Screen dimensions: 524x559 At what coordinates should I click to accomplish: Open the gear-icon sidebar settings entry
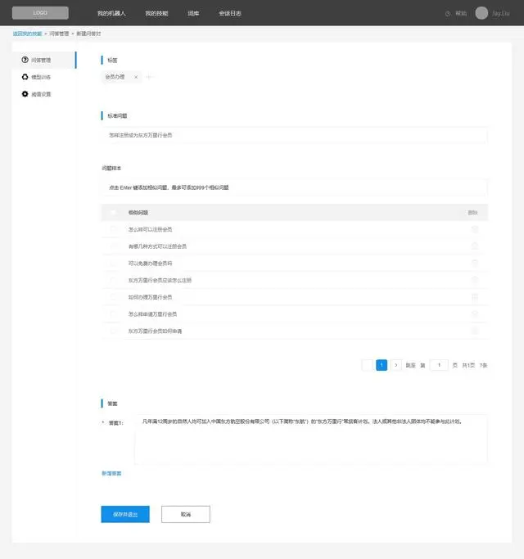25,94
